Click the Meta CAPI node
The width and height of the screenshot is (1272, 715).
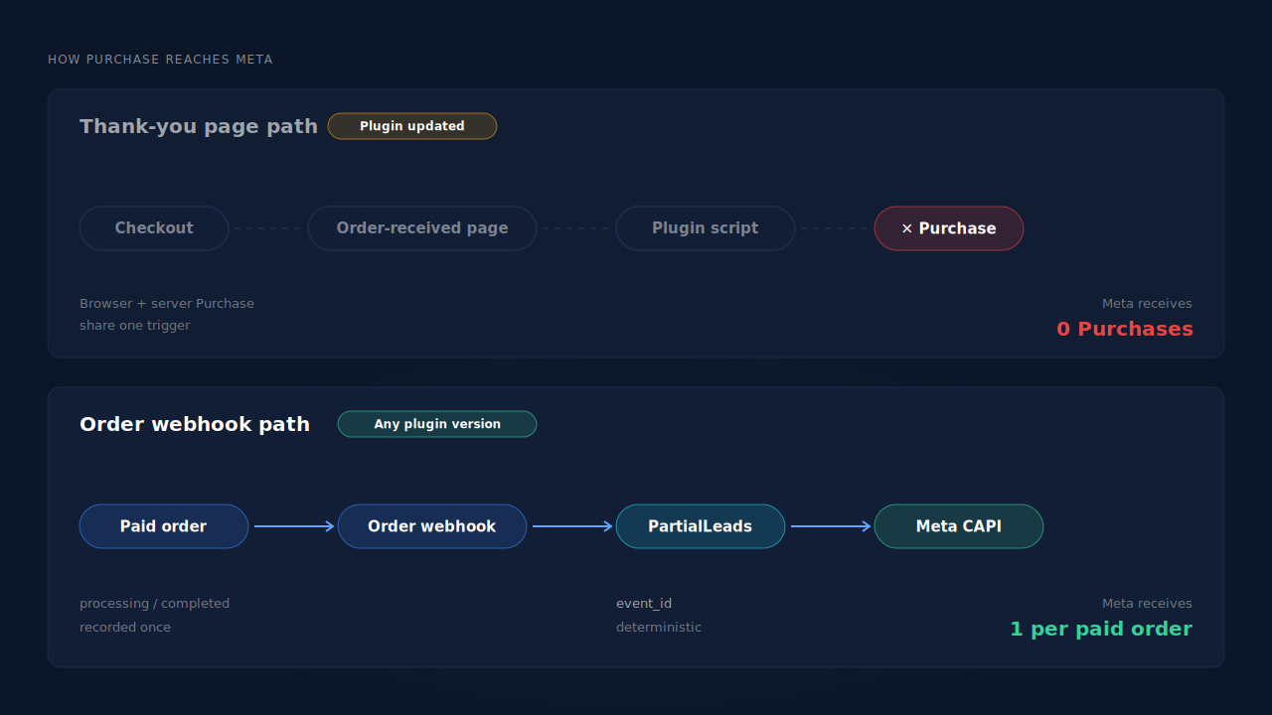[x=959, y=526]
